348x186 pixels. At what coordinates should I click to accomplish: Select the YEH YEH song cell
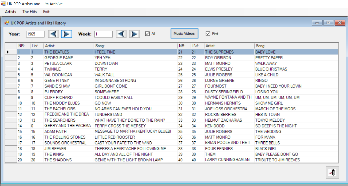click(x=135, y=58)
